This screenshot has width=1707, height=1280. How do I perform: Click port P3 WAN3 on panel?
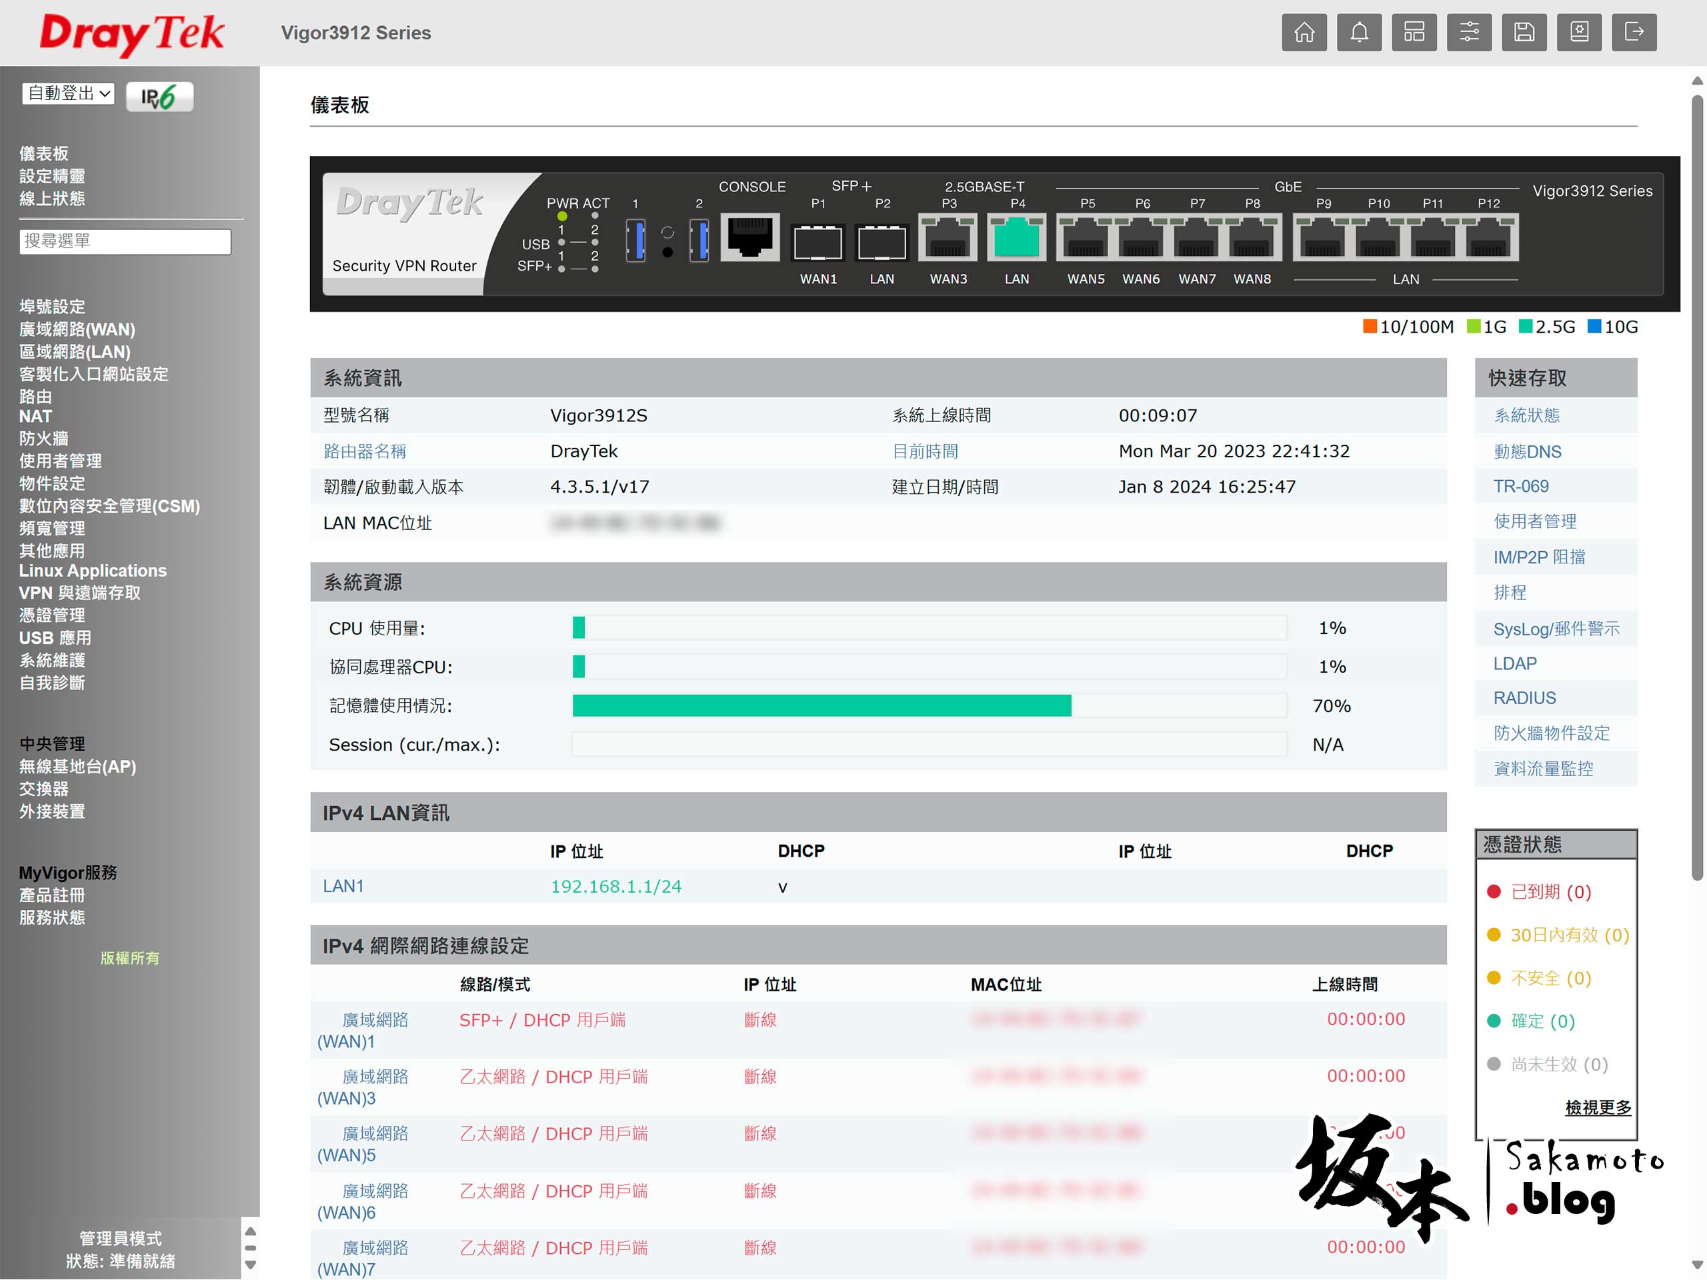pos(948,237)
